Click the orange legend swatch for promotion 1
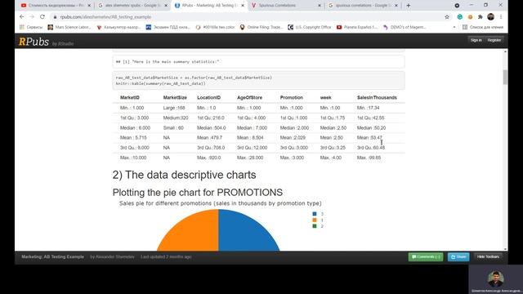This screenshot has height=294, width=523. tap(314, 220)
